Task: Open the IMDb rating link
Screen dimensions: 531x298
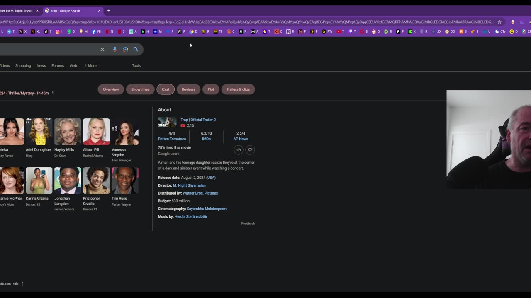Action: [206, 139]
